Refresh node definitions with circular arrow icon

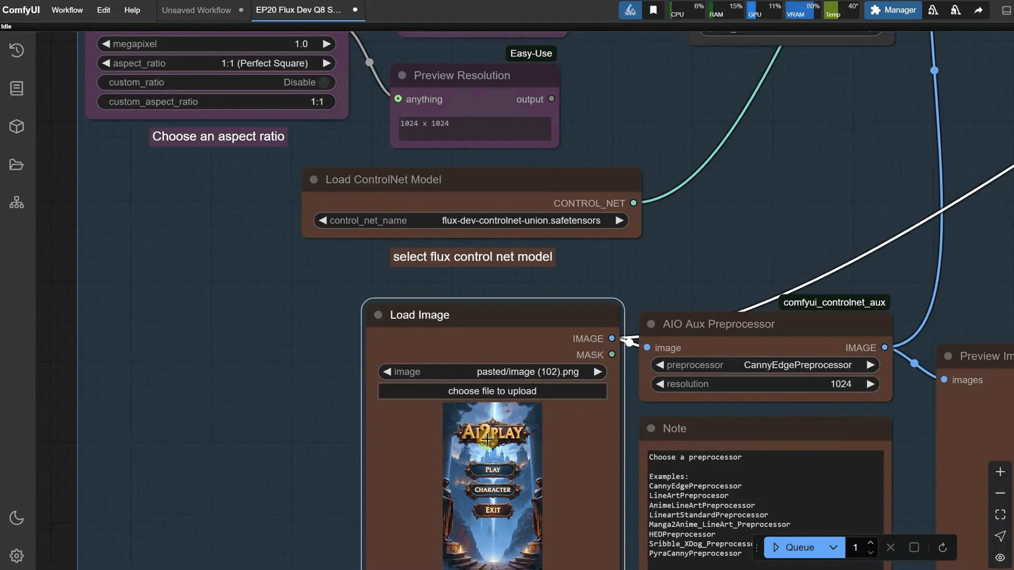coord(943,547)
